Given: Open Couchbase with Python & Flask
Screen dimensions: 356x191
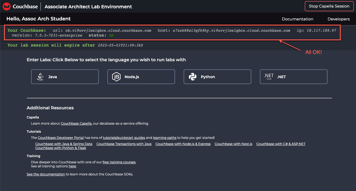Looking at the screenshot, I should click(x=61, y=148).
